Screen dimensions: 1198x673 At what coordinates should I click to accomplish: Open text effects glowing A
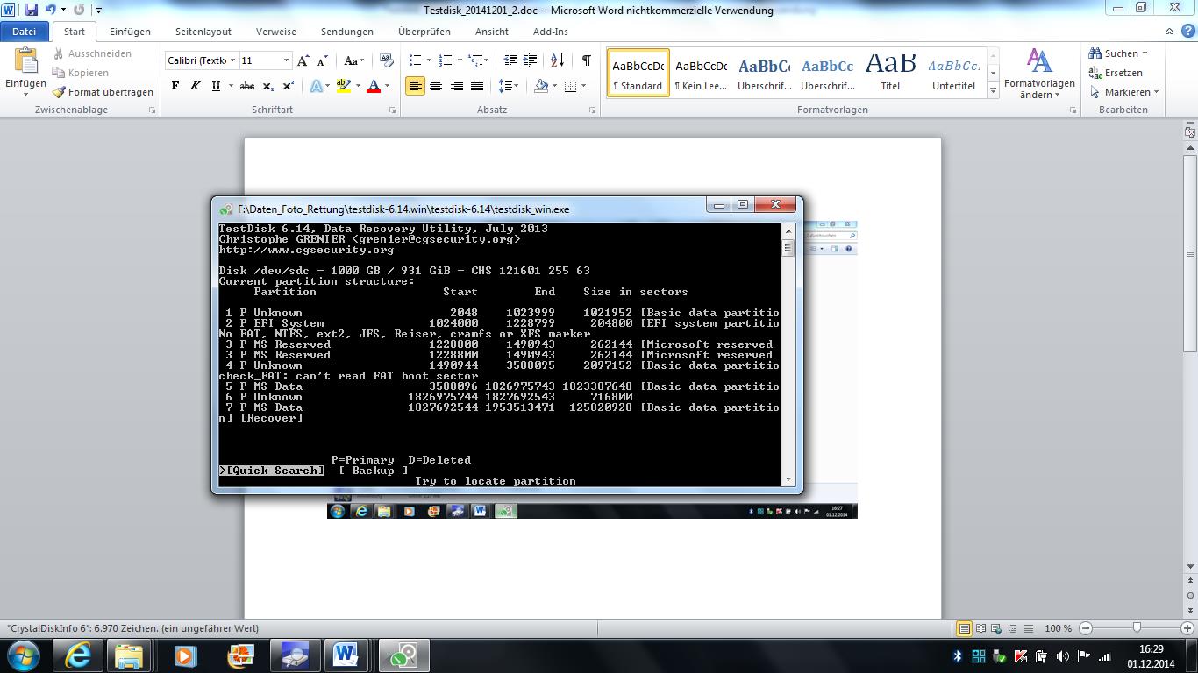[316, 86]
